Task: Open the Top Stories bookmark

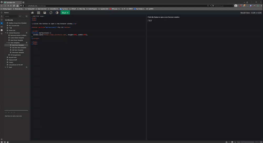Action: coord(64,9)
